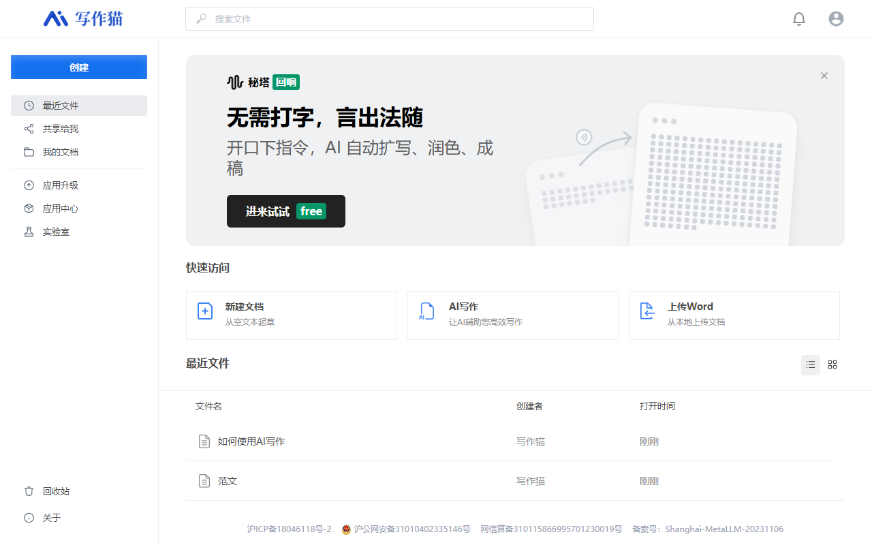Open the user account avatar menu

point(836,18)
